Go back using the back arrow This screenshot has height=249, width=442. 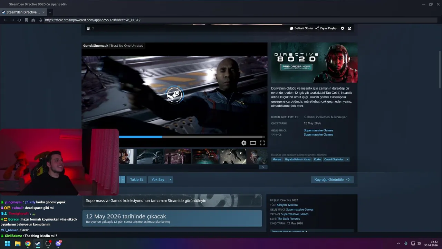coord(6,20)
